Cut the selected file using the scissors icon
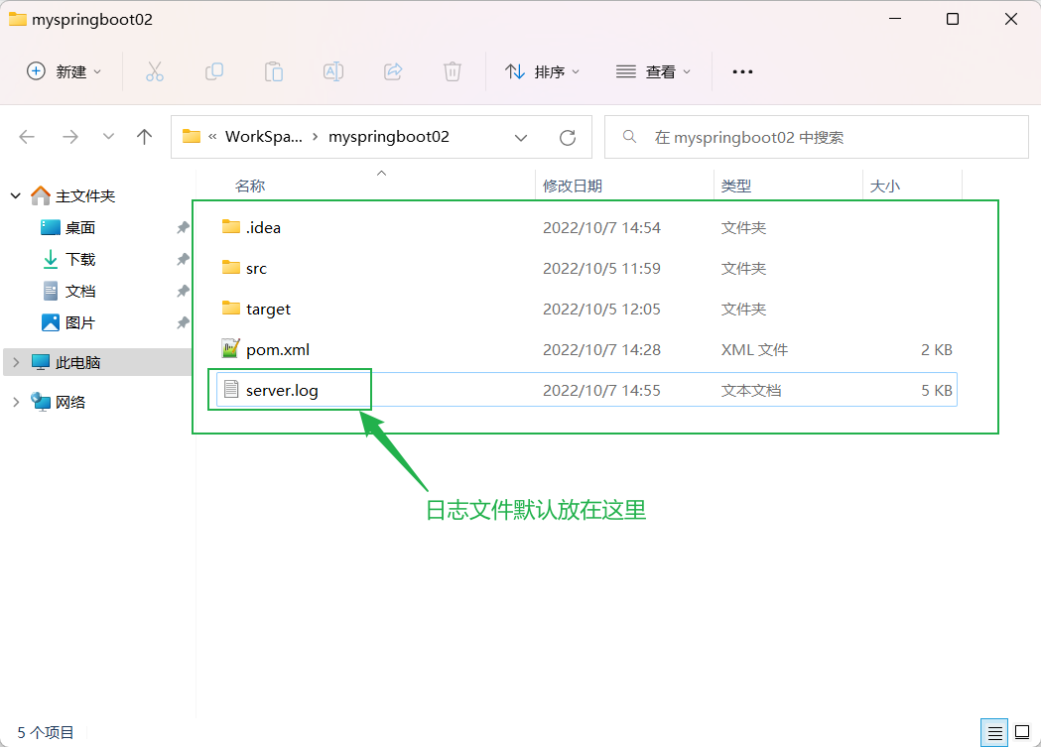 (154, 70)
